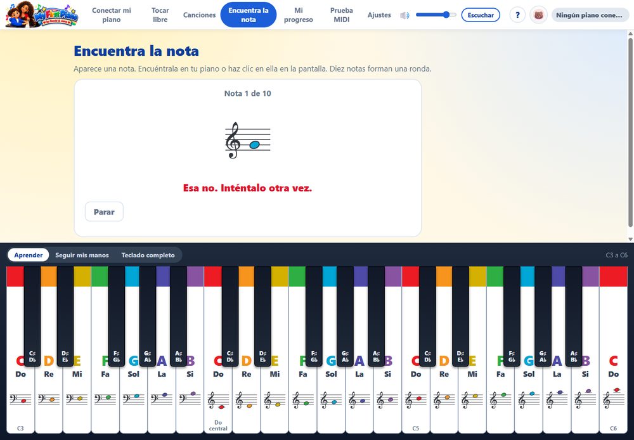Image resolution: width=634 pixels, height=440 pixels.
Task: Open help with the question mark icon
Action: point(517,15)
